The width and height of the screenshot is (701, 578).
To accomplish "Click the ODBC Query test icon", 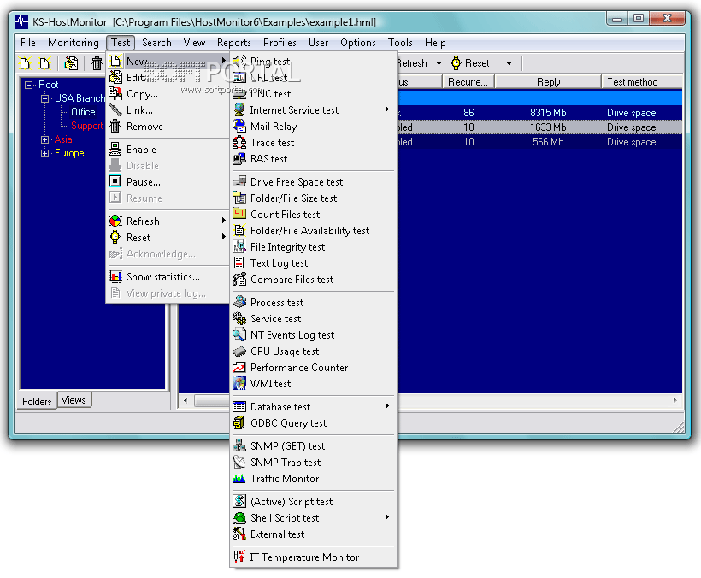I will coord(239,422).
